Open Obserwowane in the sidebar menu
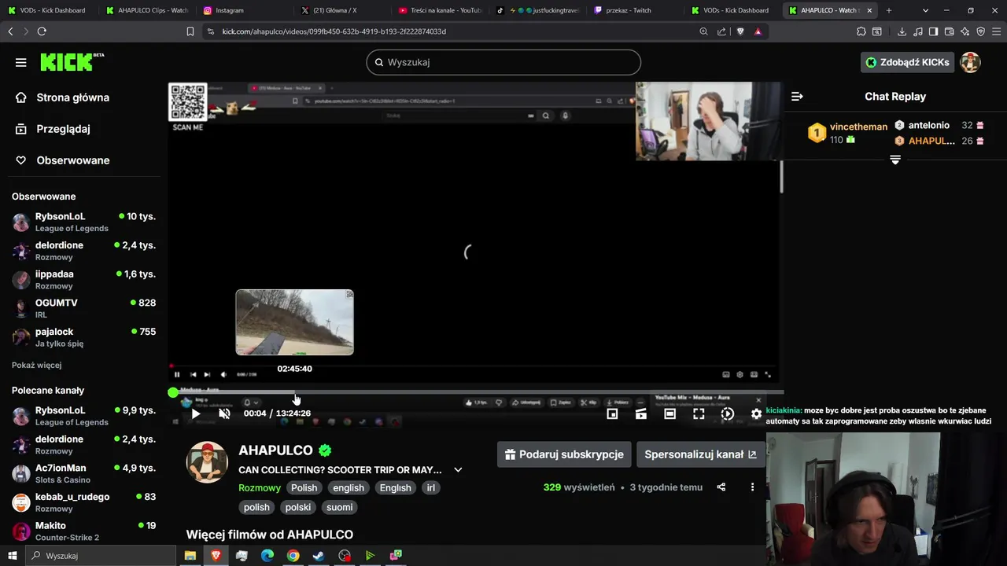The image size is (1007, 566). (x=72, y=160)
